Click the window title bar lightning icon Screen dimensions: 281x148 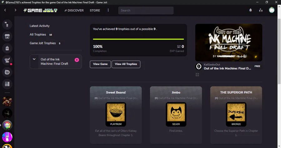coord(2,2)
